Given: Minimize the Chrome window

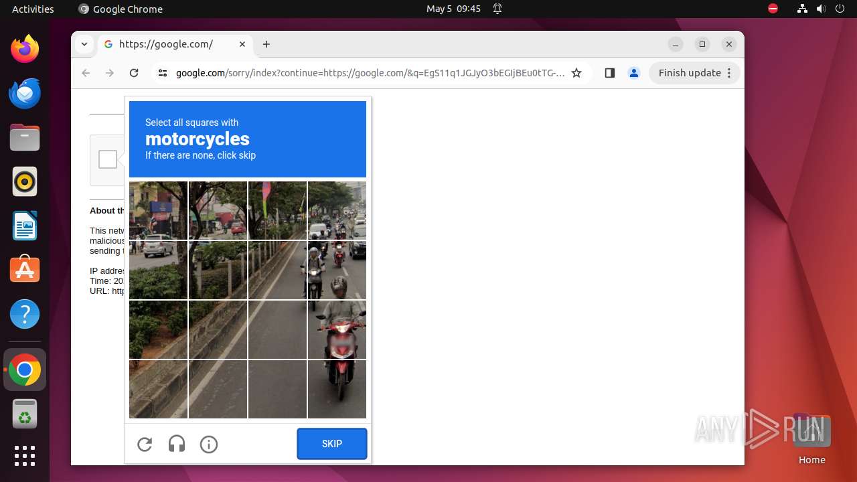Looking at the screenshot, I should point(676,44).
